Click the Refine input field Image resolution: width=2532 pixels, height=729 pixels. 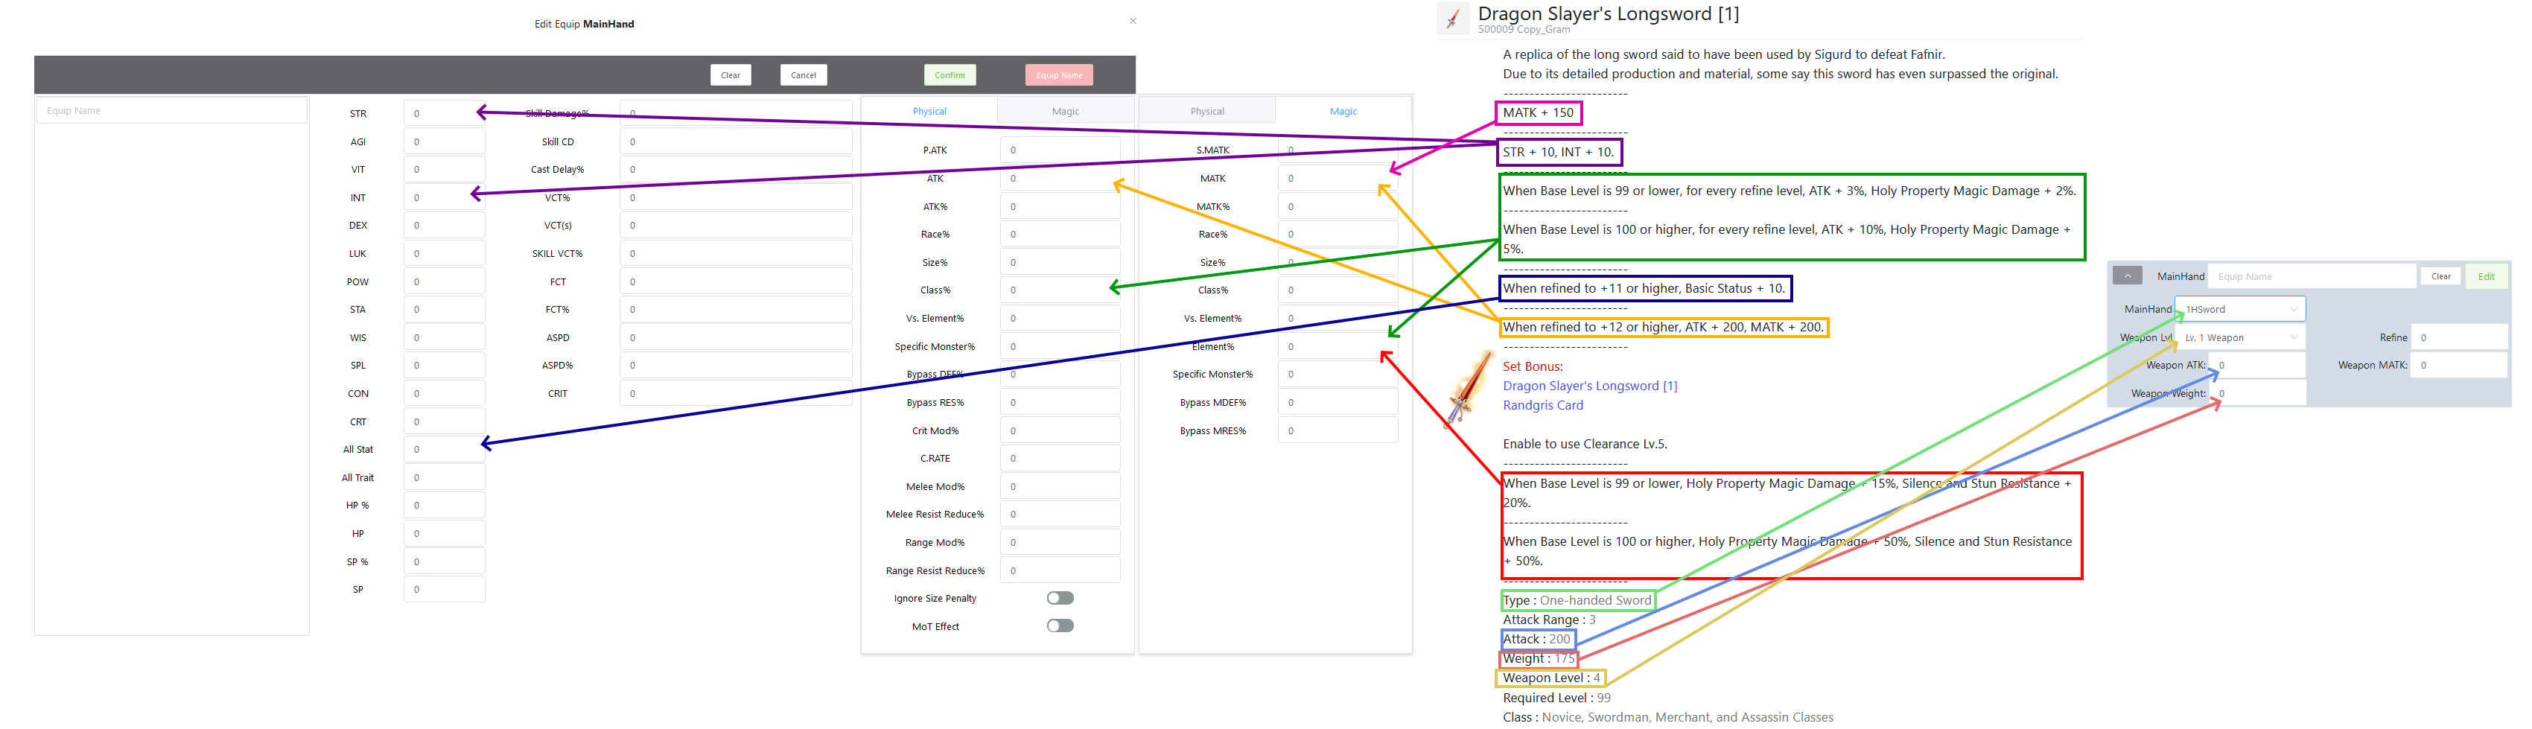[2458, 337]
